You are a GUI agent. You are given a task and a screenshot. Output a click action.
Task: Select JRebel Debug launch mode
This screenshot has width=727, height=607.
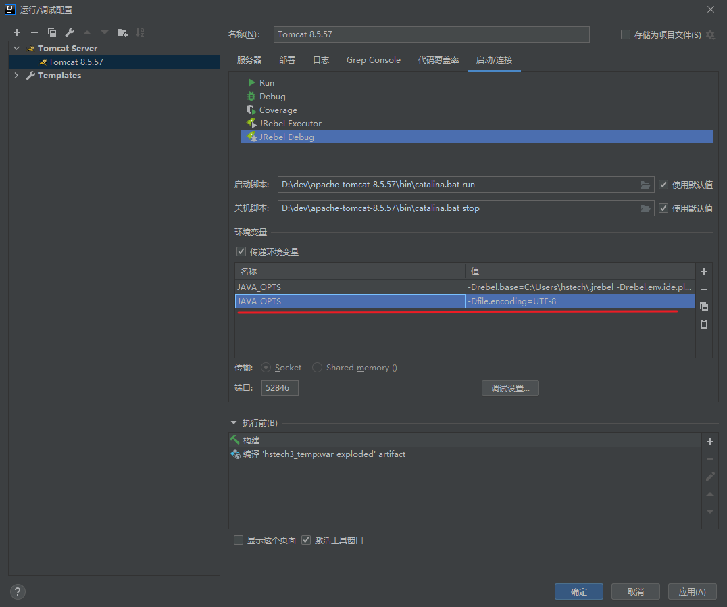coord(476,137)
